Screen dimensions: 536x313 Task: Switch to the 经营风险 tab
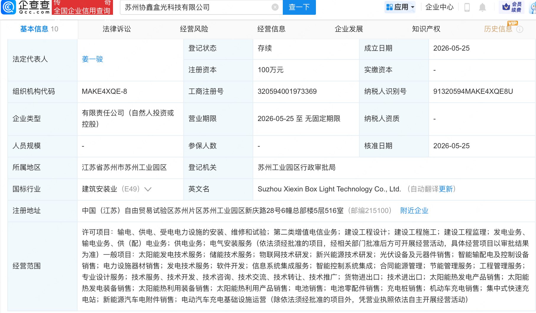[x=194, y=29]
